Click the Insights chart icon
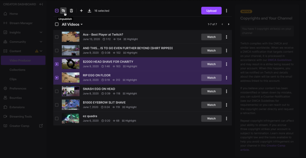 [5, 32]
